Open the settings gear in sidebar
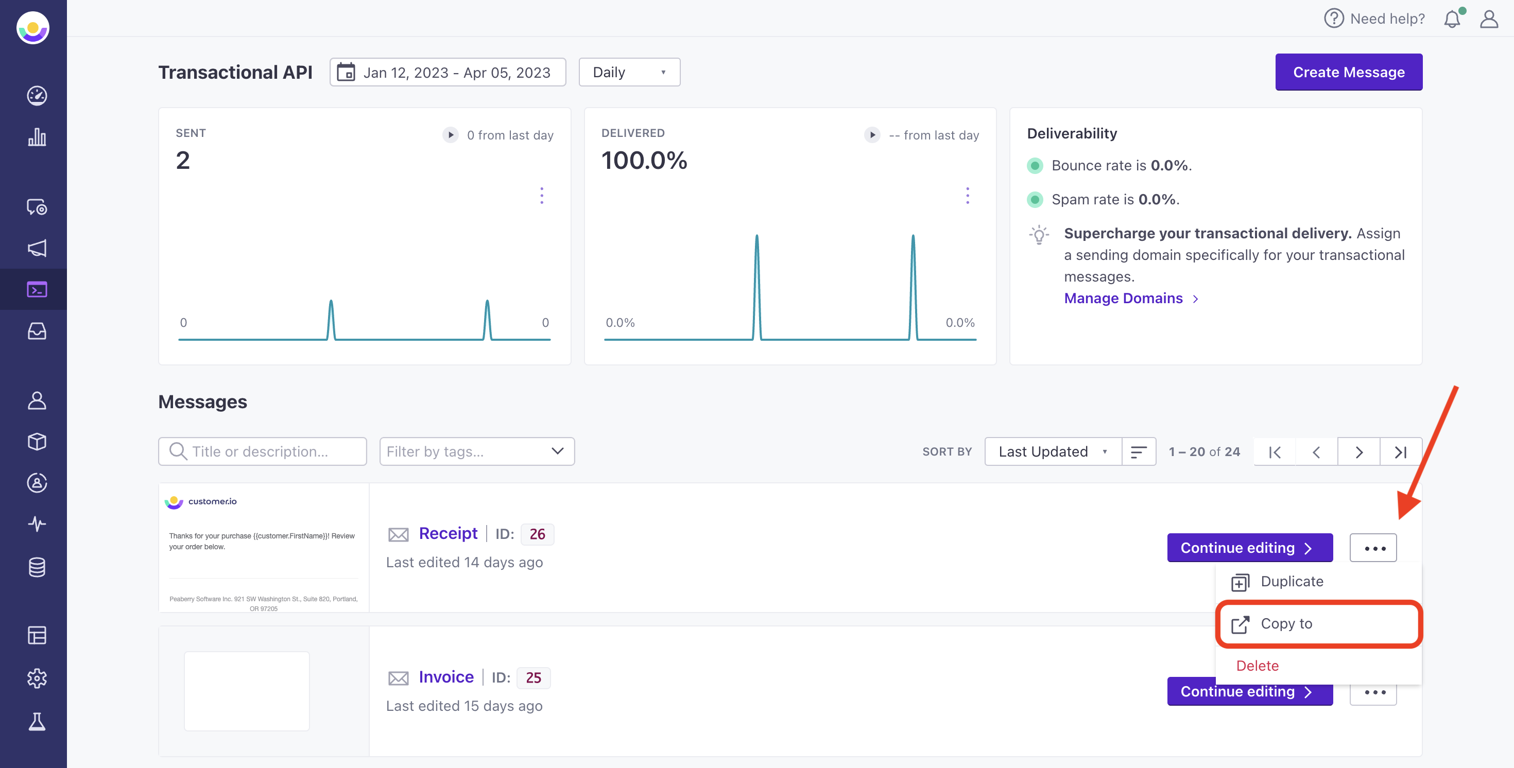The image size is (1514, 768). 37,677
